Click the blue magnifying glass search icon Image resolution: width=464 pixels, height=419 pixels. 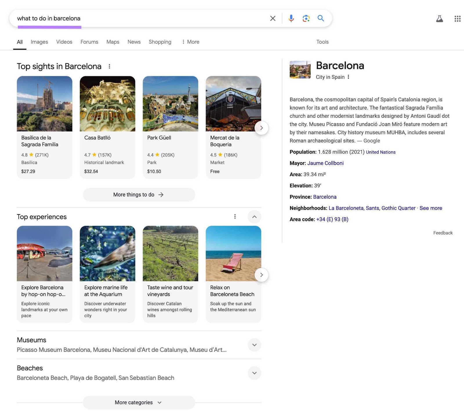coord(321,18)
